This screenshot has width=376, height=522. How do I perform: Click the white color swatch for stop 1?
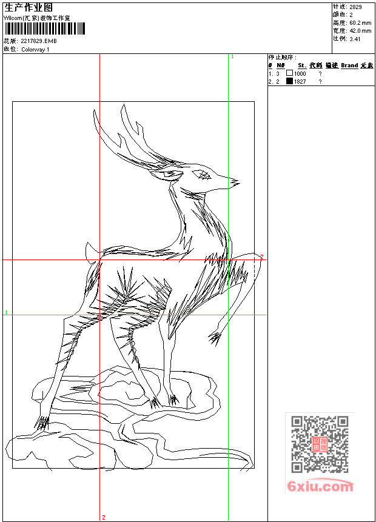click(x=289, y=73)
